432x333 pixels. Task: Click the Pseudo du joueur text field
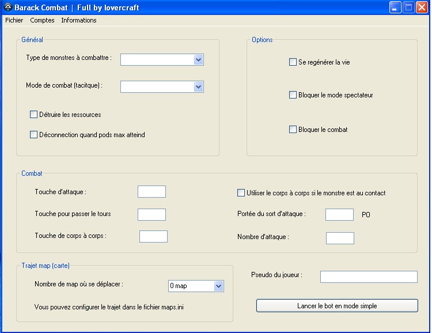[x=369, y=277]
